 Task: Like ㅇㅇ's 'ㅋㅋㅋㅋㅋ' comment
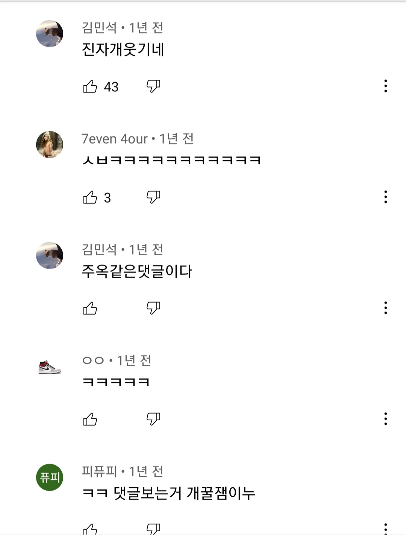pyautogui.click(x=90, y=419)
